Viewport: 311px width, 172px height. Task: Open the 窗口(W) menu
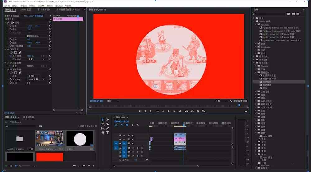59,6
